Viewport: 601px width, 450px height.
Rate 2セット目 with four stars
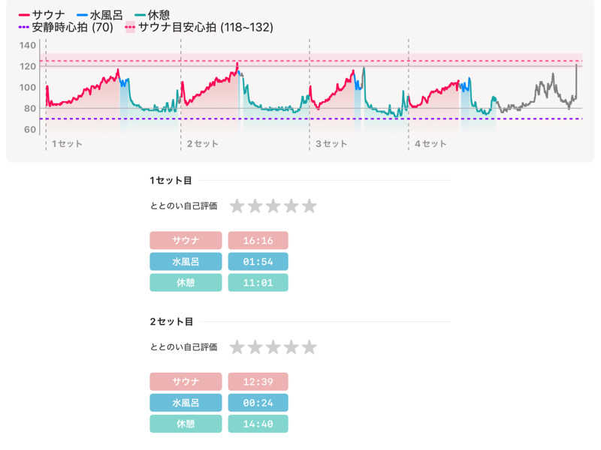pyautogui.click(x=291, y=347)
